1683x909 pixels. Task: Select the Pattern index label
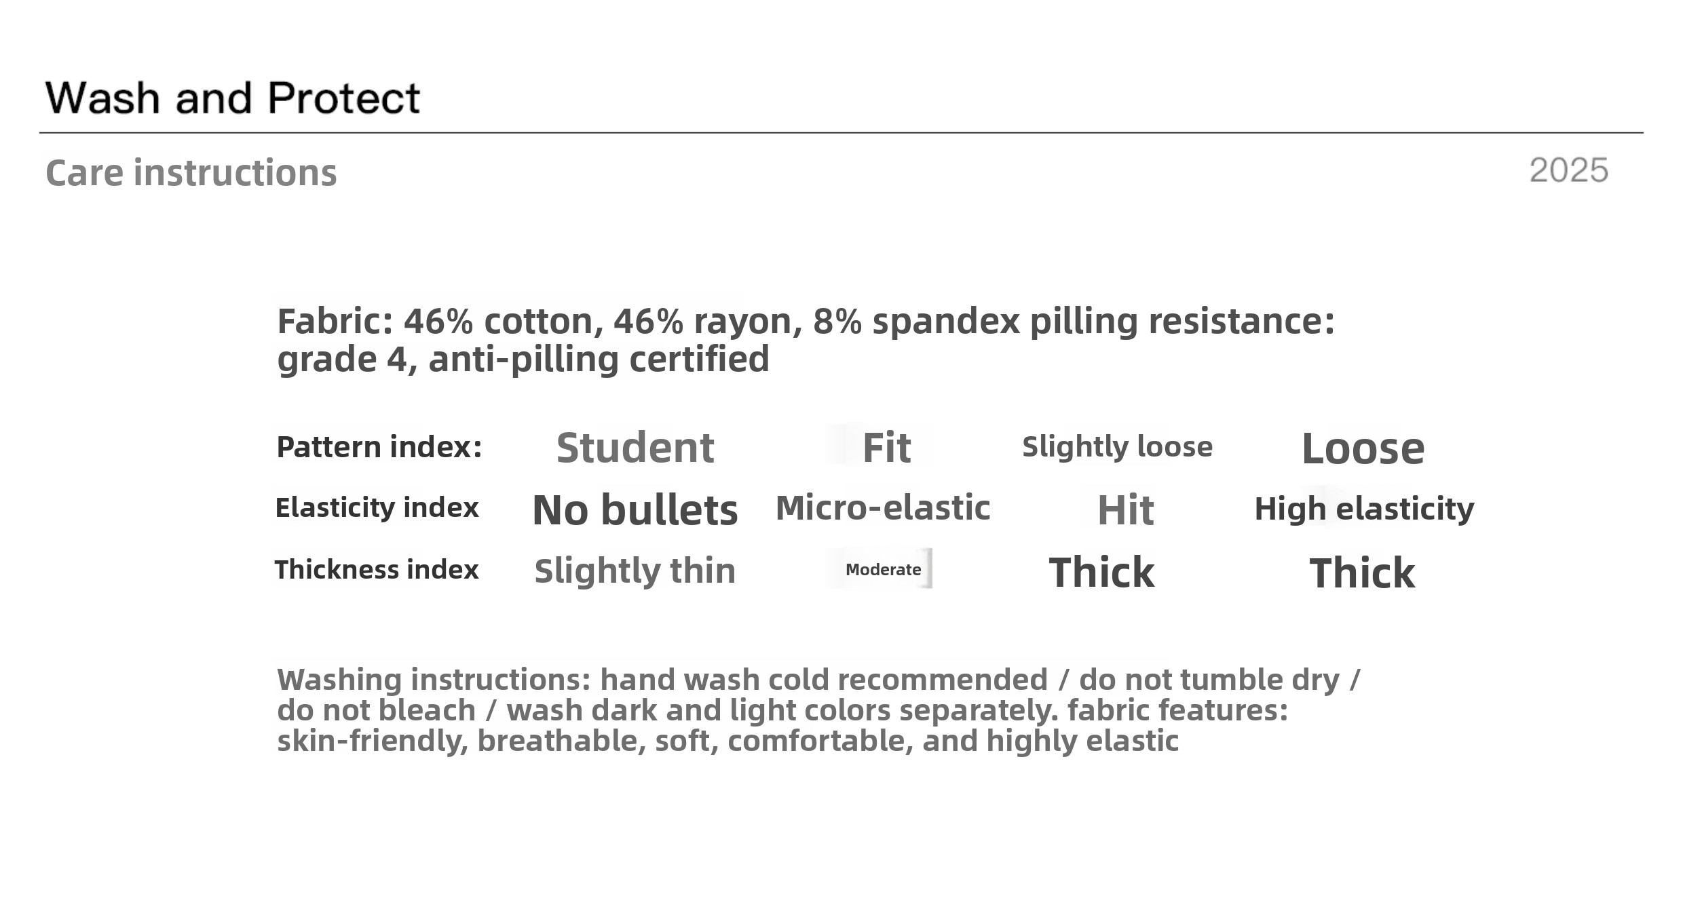pyautogui.click(x=379, y=447)
